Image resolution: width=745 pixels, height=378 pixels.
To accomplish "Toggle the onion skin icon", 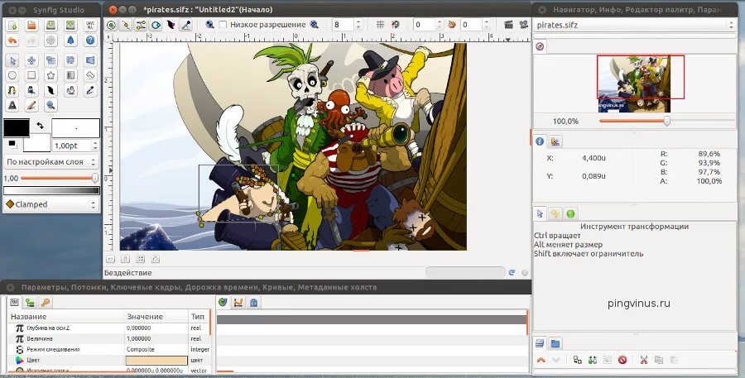I will (x=452, y=25).
